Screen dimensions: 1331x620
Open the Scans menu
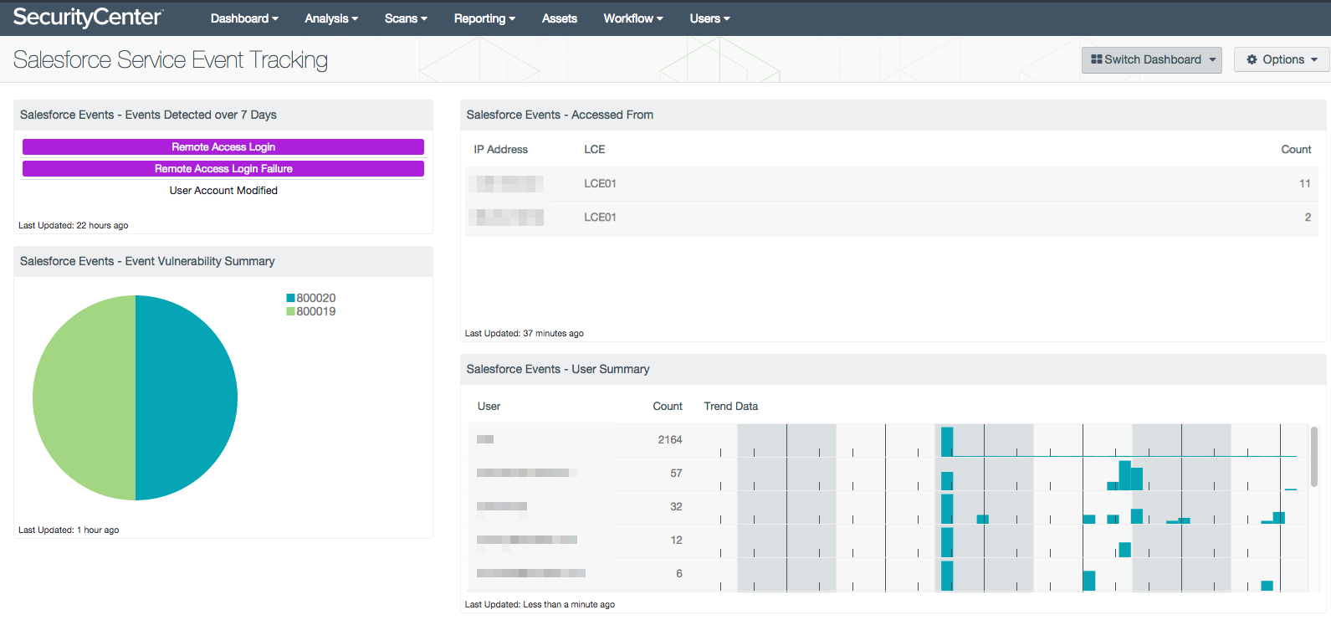tap(406, 18)
